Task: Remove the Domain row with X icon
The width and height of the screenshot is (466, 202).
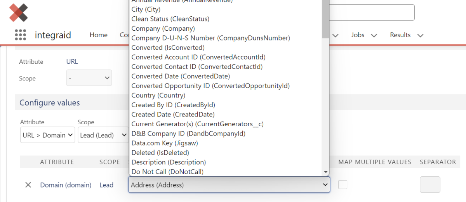Action: (x=28, y=185)
